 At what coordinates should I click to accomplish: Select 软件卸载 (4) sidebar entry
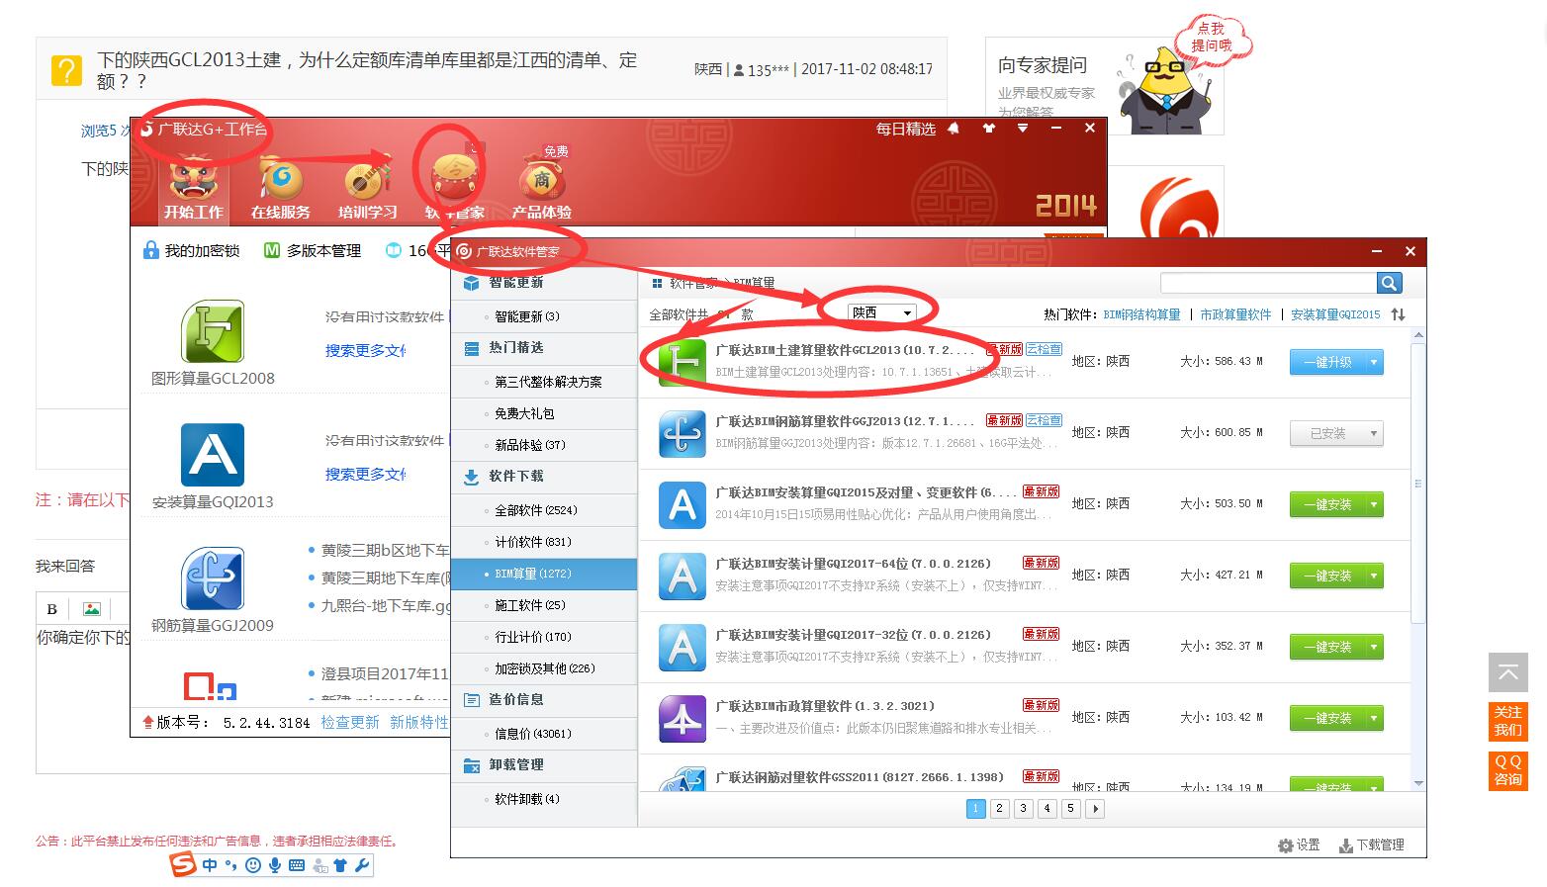(544, 799)
